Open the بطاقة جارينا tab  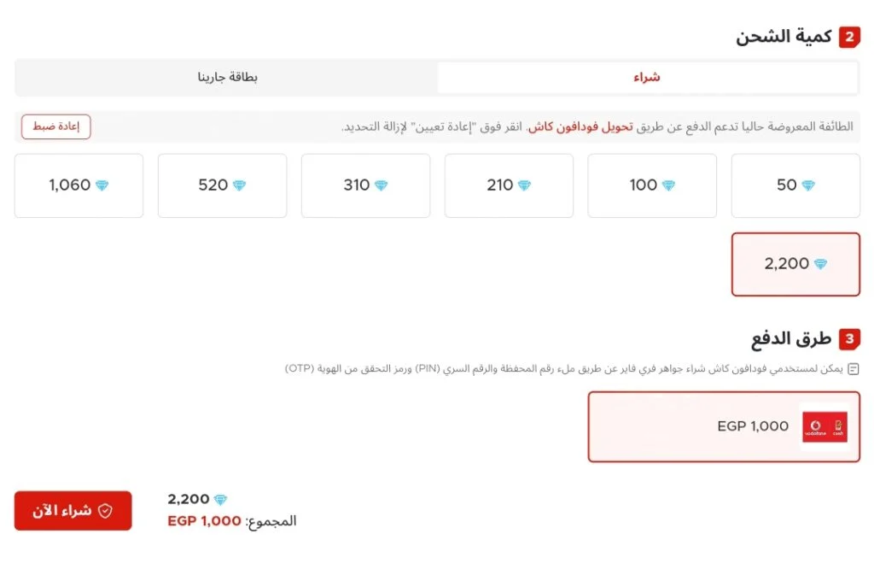coord(227,78)
